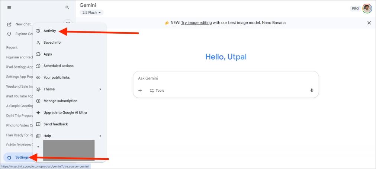Open Tools in the prompt box
Image resolution: width=376 pixels, height=169 pixels.
pyautogui.click(x=157, y=91)
